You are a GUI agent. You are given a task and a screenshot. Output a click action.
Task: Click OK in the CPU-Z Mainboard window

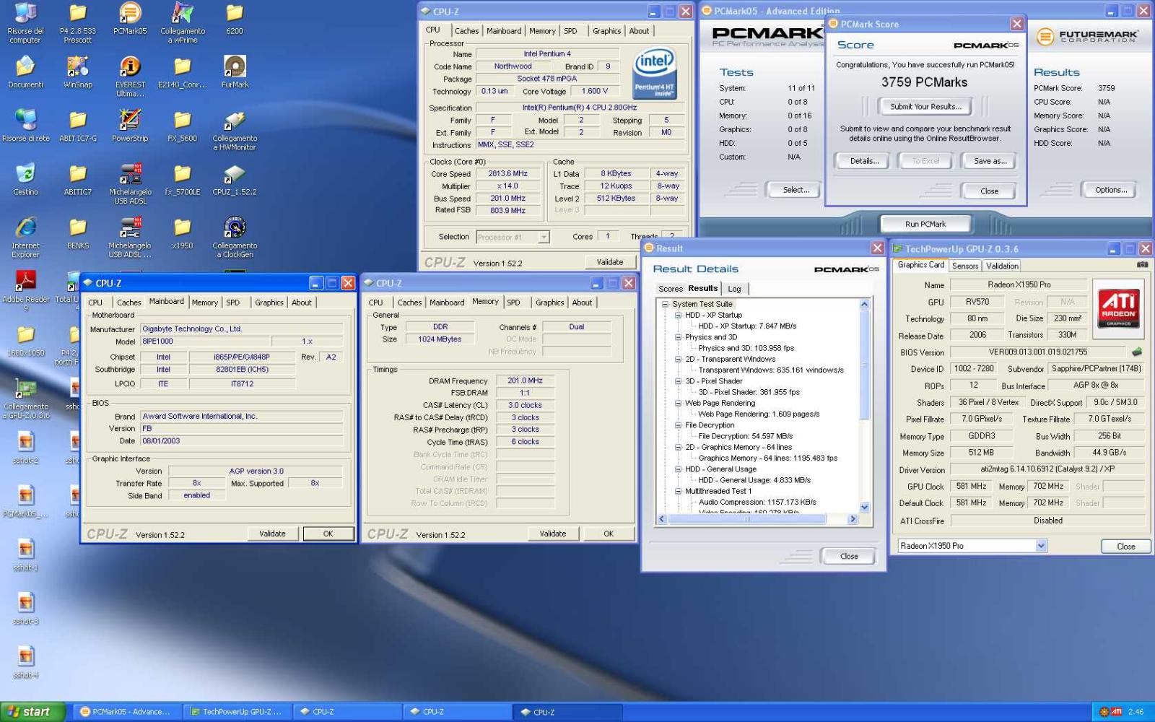click(x=328, y=534)
